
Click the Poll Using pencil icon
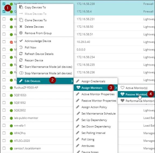(x=77, y=139)
